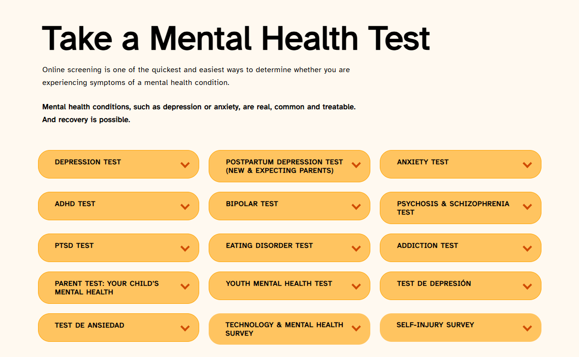Select the Parent Test for child's mental health
Screen dimensions: 579x357
coord(118,287)
